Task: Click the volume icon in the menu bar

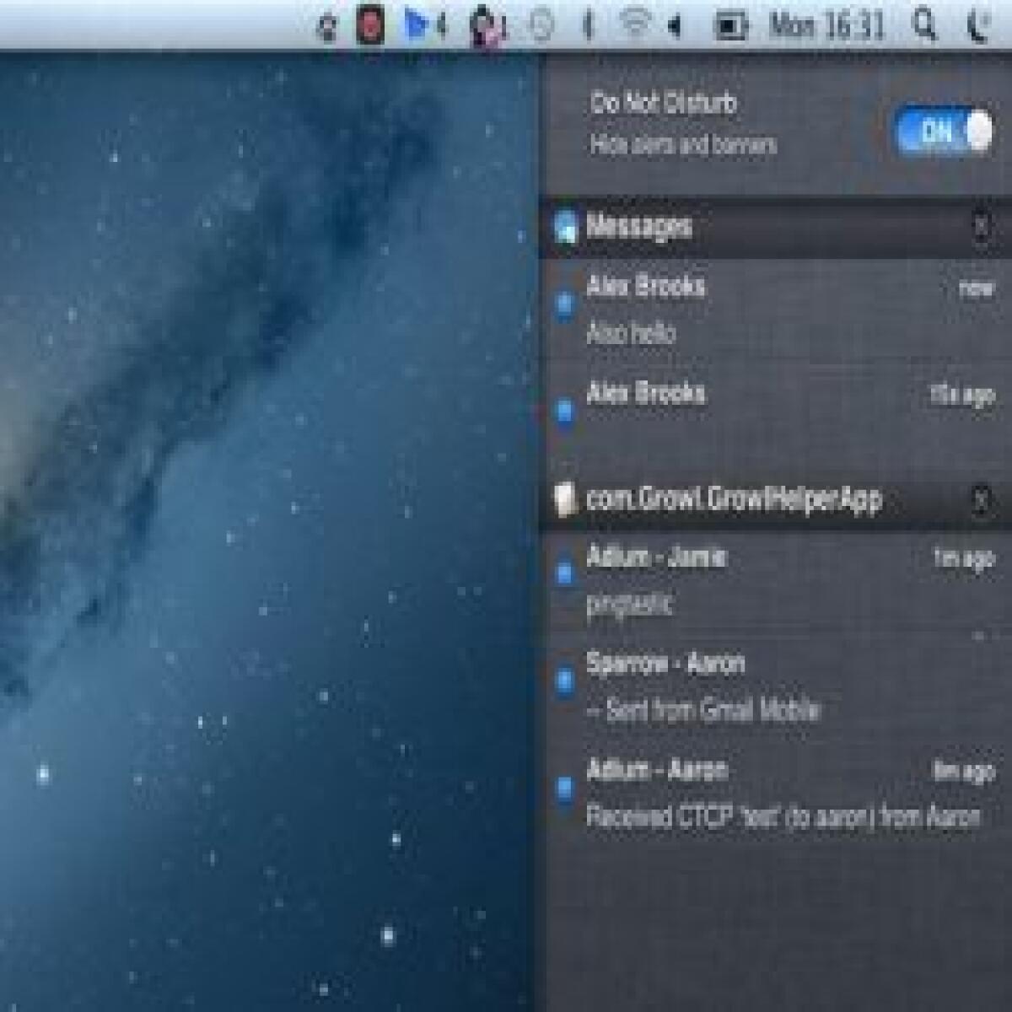Action: click(x=675, y=24)
